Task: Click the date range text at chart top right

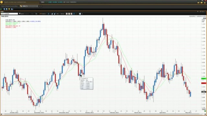Action: coord(197,16)
